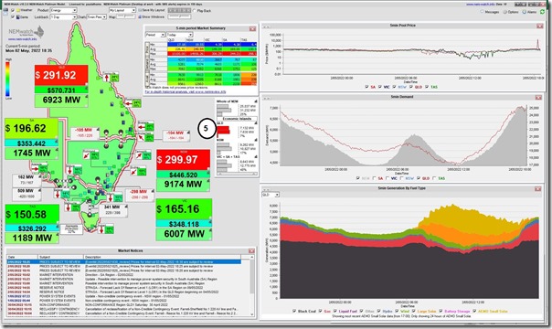Open the Messages panel
Viewport: 552px width, 329px height.
490,12
